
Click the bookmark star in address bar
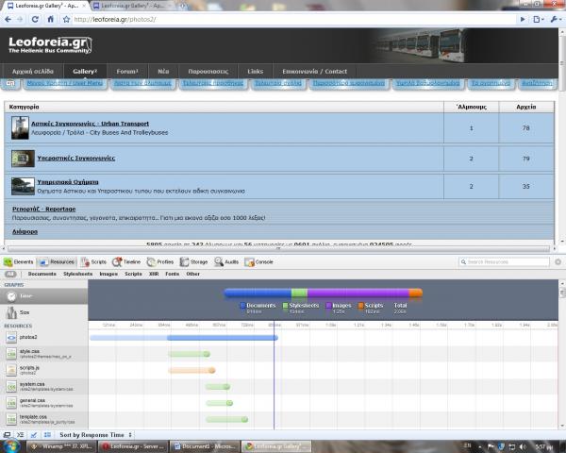65,19
